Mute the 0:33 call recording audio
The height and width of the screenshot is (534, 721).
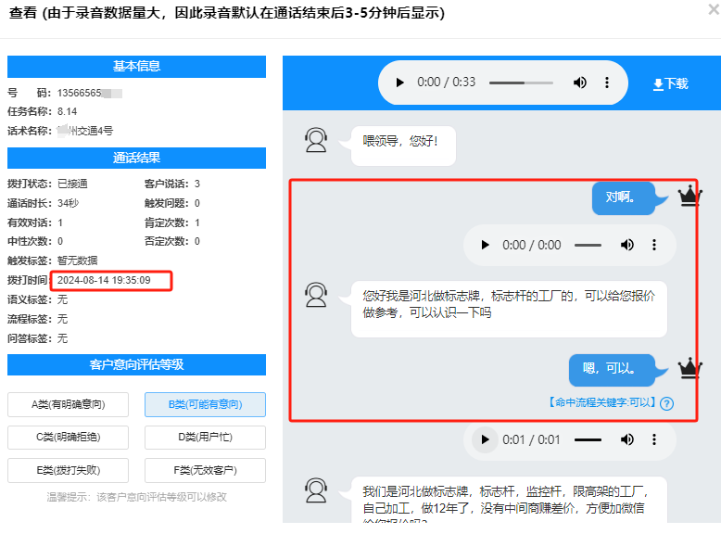pyautogui.click(x=580, y=83)
